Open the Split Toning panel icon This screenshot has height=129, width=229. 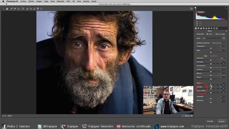click(206, 28)
